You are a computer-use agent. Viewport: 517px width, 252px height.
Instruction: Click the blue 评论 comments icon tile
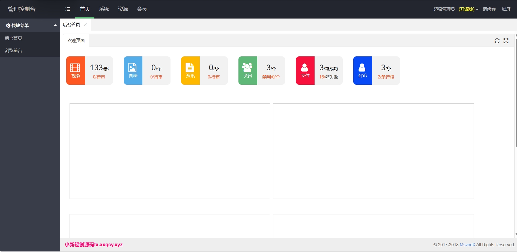tap(363, 71)
